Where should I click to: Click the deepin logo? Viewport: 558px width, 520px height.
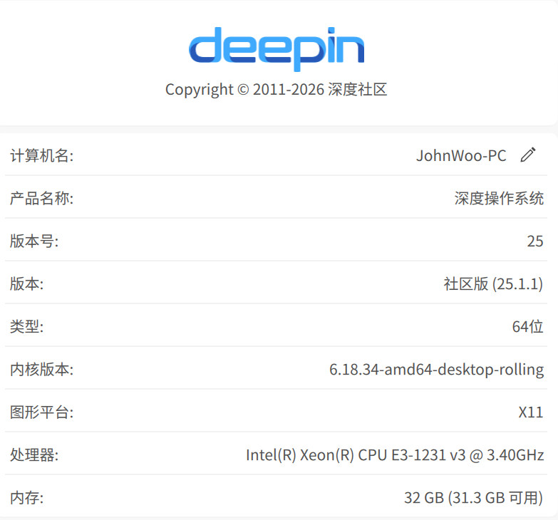click(x=277, y=49)
